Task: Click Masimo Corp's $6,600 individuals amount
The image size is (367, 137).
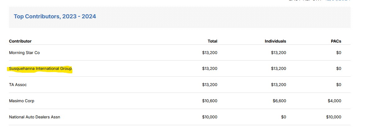Action: [279, 101]
